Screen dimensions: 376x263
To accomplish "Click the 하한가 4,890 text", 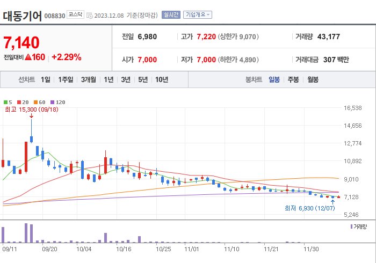I will tap(238, 60).
